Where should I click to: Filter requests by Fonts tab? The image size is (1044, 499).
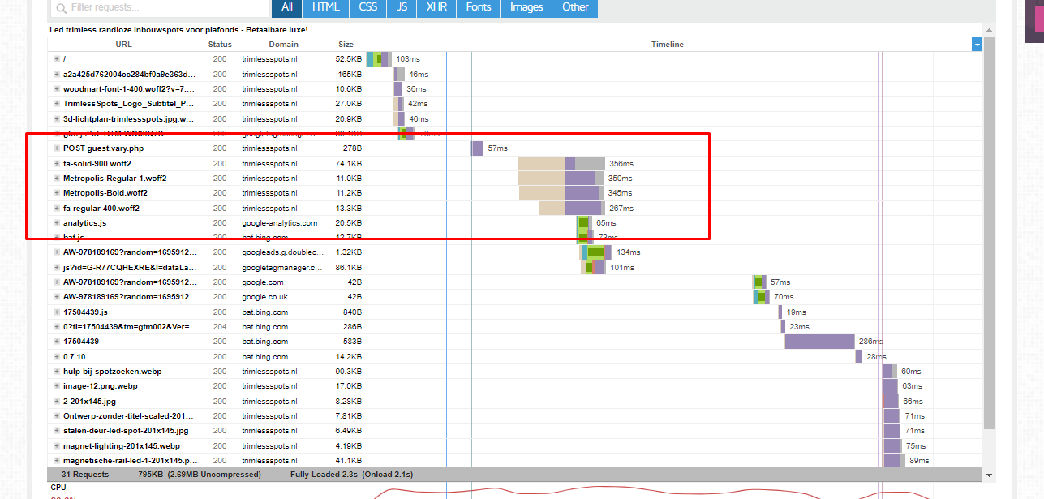pyautogui.click(x=479, y=7)
